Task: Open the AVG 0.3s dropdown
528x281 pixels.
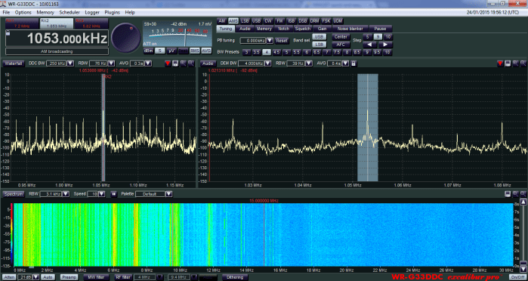Action: point(149,63)
